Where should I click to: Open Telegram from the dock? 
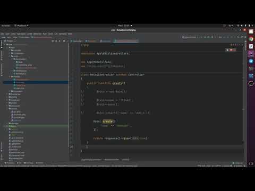[251, 61]
